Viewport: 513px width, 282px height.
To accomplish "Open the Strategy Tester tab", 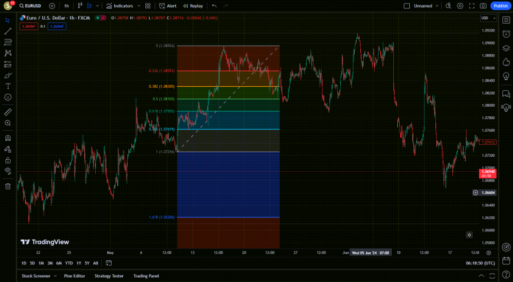I will (109, 276).
